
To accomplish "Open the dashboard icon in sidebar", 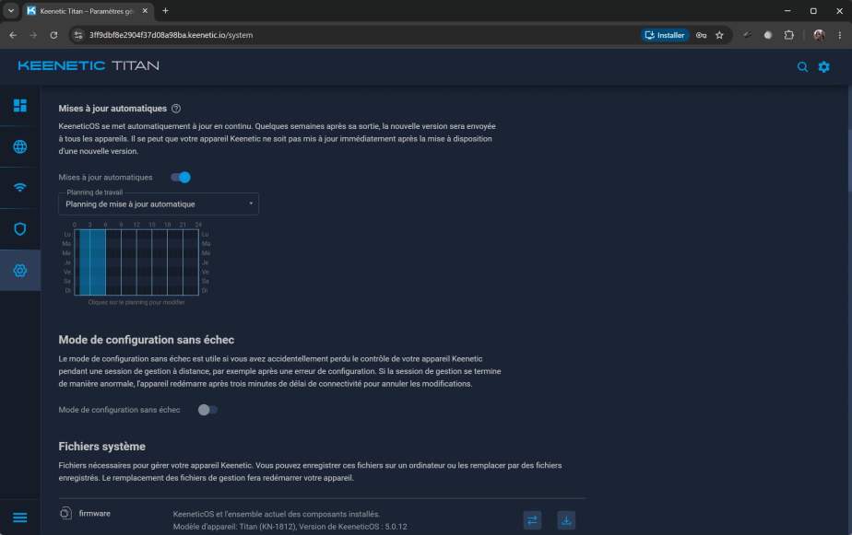I will coord(20,105).
